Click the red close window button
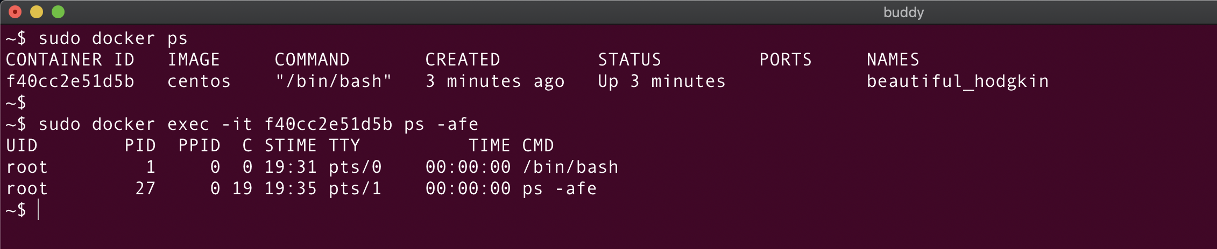This screenshot has height=249, width=1217. tap(15, 12)
